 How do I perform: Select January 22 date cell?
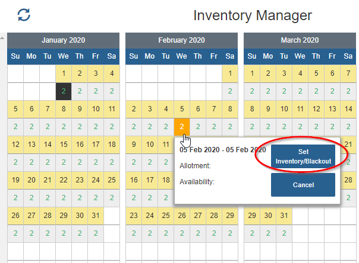pyautogui.click(x=64, y=180)
